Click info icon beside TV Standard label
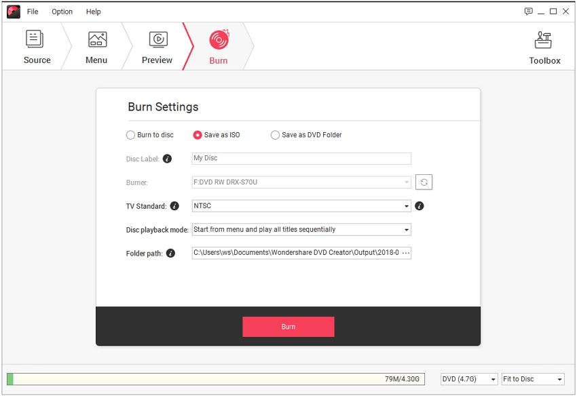This screenshot has width=577, height=396. 174,206
